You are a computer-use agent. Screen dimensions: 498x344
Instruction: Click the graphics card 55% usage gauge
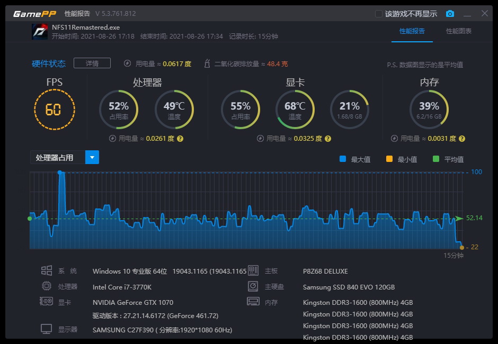click(241, 110)
